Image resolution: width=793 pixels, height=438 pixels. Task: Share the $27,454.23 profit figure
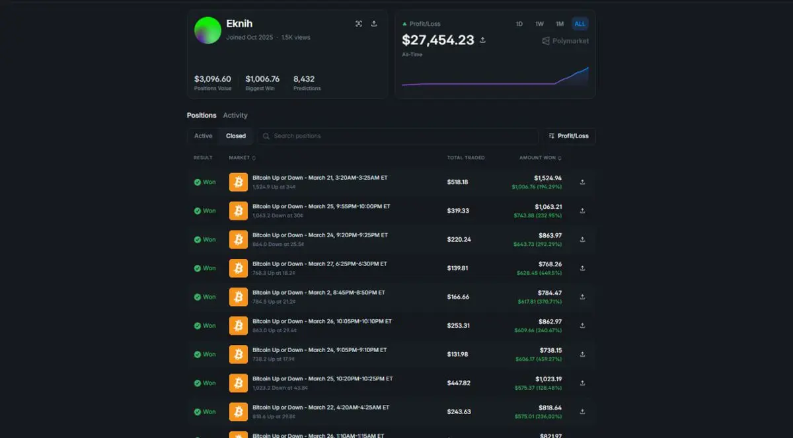[482, 40]
